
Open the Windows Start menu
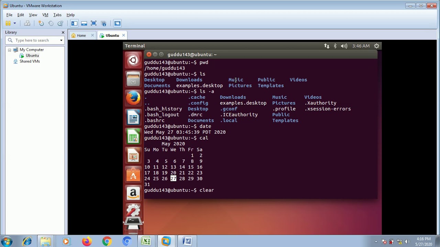(x=7, y=241)
